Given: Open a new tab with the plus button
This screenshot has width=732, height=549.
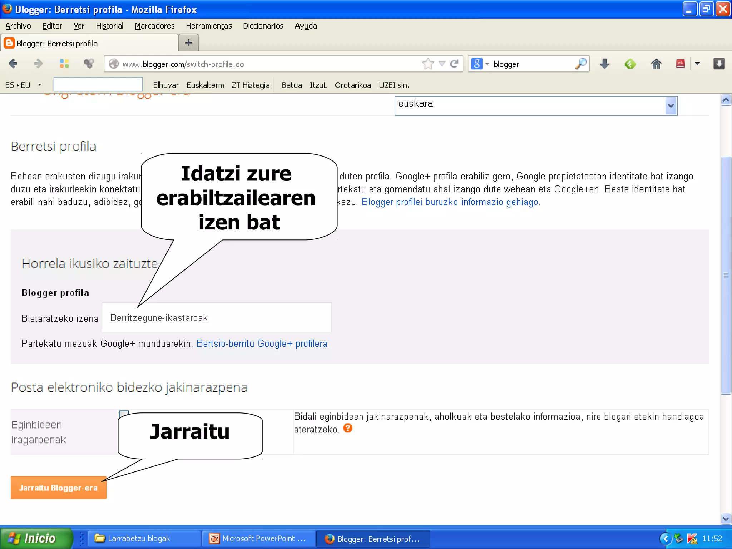Looking at the screenshot, I should coord(188,43).
